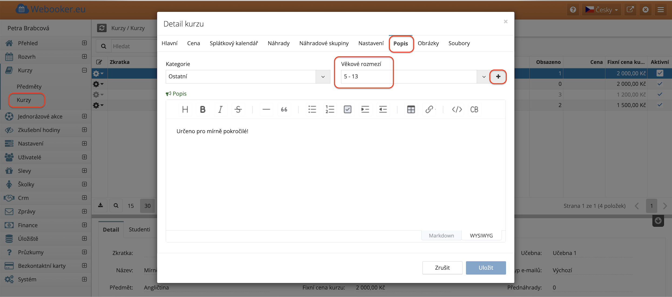Apply strikethrough formatting in editor
The width and height of the screenshot is (672, 297).
[238, 109]
